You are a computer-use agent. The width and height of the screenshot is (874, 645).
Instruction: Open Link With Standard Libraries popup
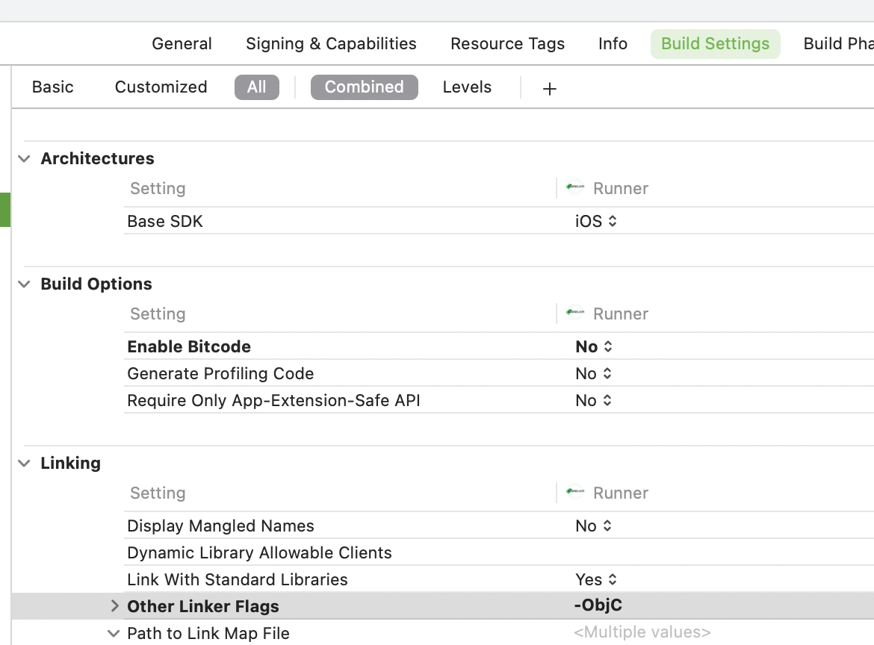tap(596, 580)
